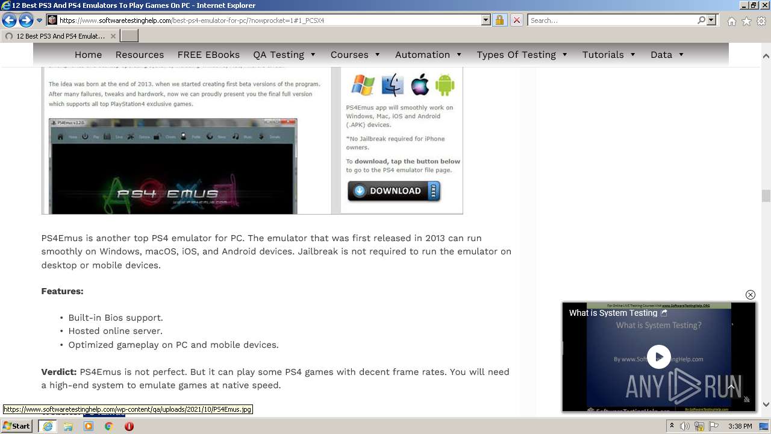
Task: Open File Explorer in the taskbar
Action: point(68,426)
